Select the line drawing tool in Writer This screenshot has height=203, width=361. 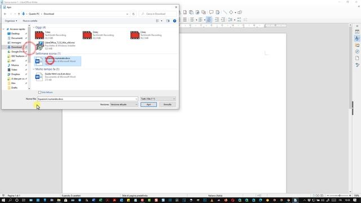click(x=224, y=12)
